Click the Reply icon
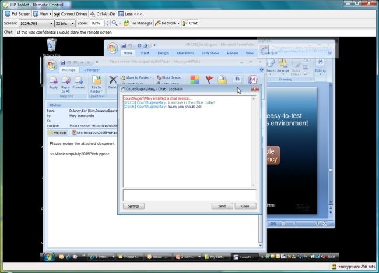Image resolution: width=379 pixels, height=273 pixels. (x=53, y=83)
